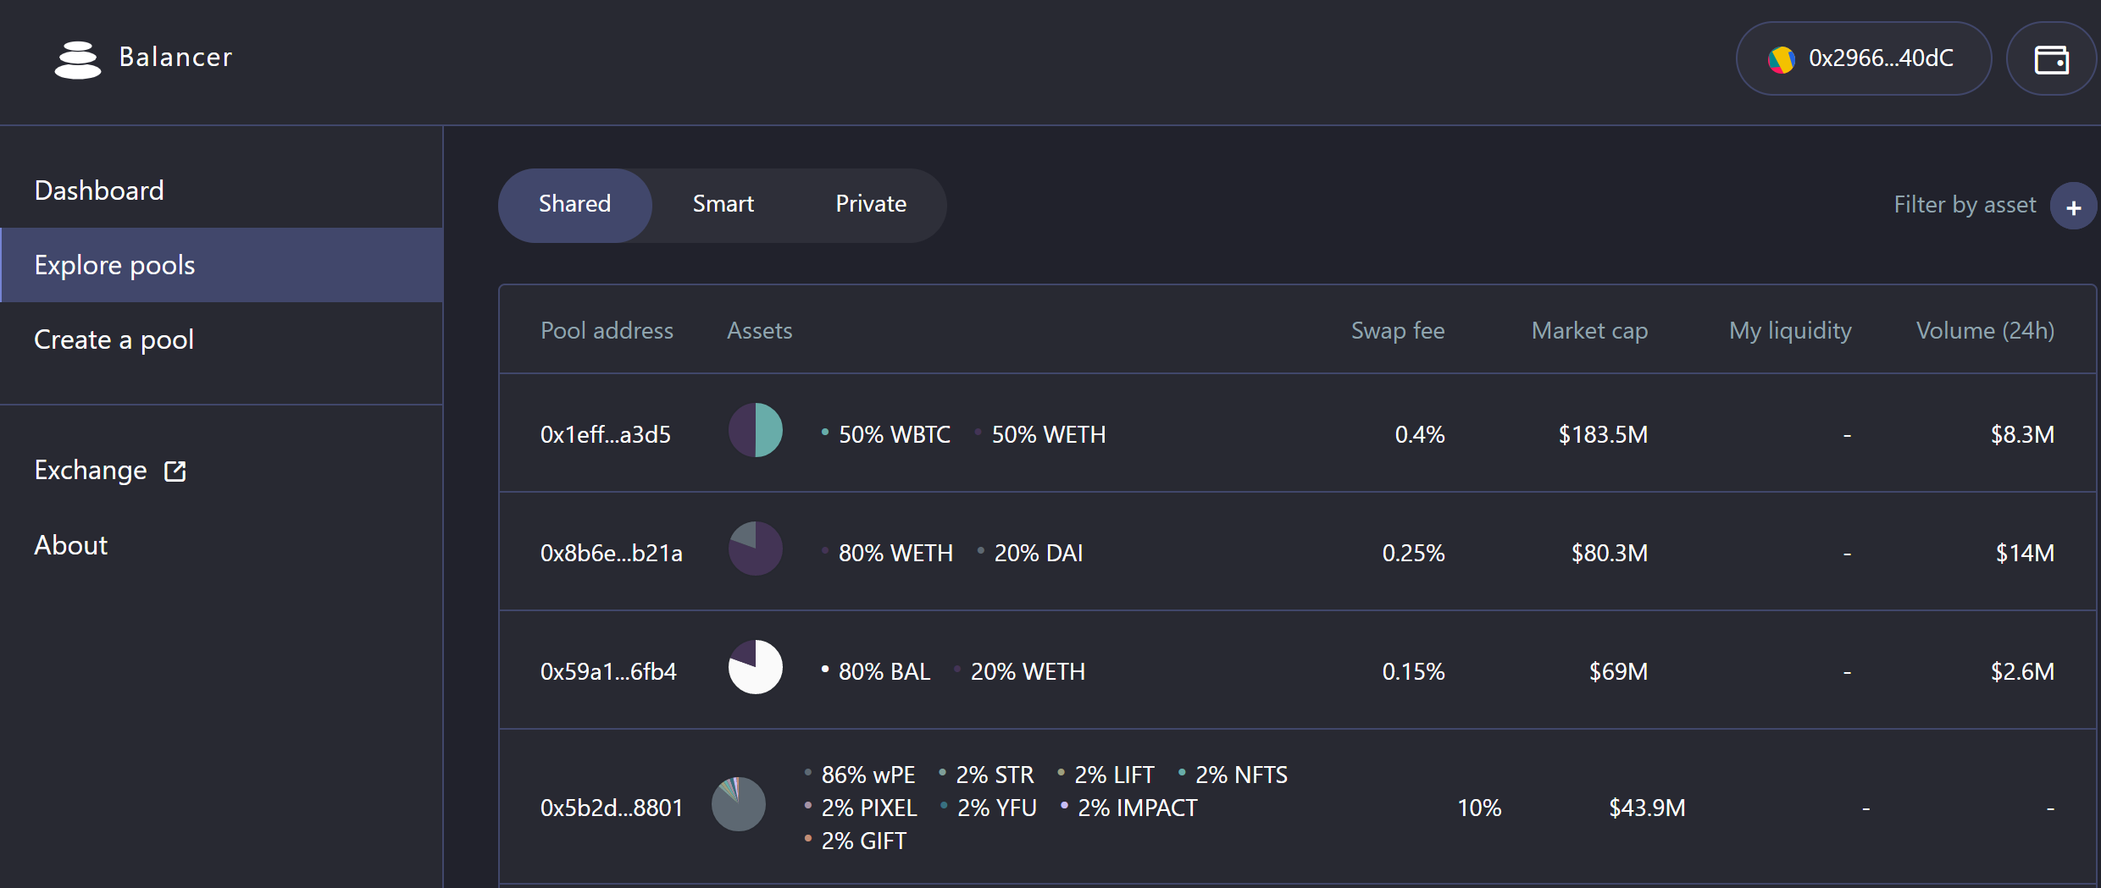Click the 20% DAI asset label
The width and height of the screenshot is (2101, 888).
point(1039,553)
